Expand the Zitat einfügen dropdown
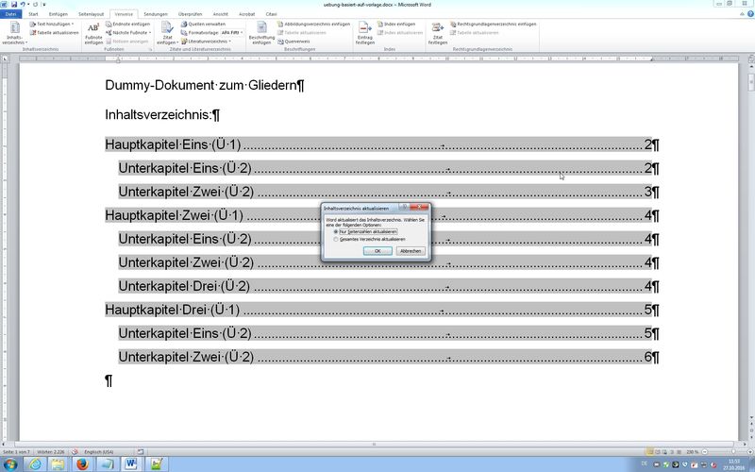This screenshot has height=472, width=755. click(167, 42)
